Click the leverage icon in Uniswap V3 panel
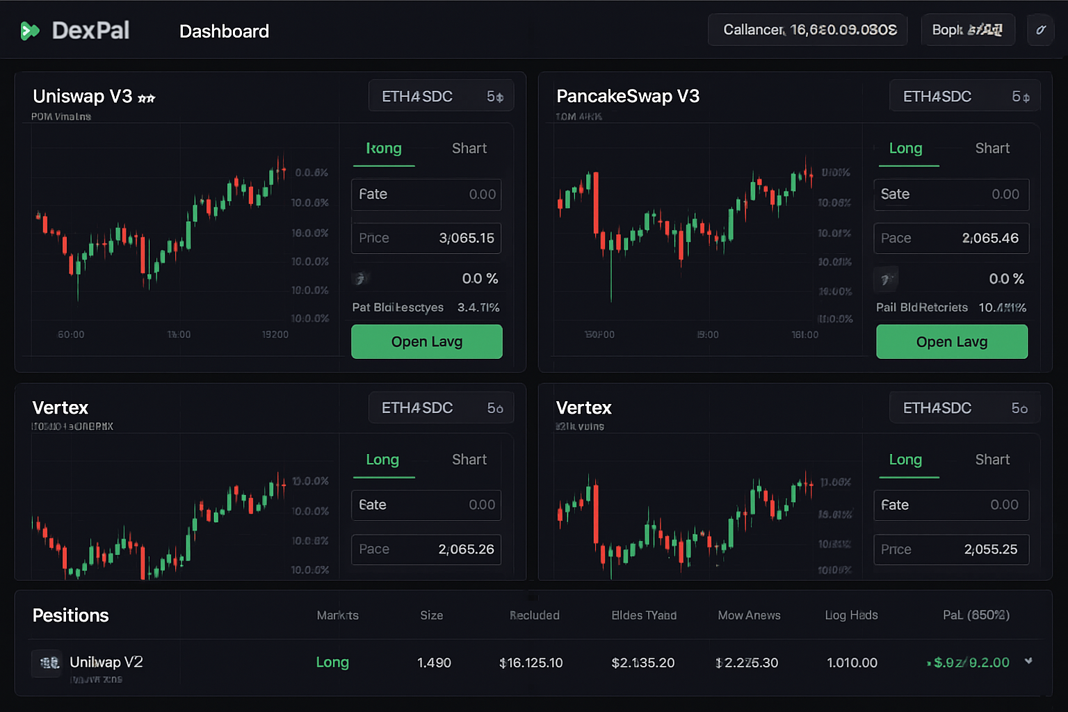The height and width of the screenshot is (712, 1068). pyautogui.click(x=359, y=279)
